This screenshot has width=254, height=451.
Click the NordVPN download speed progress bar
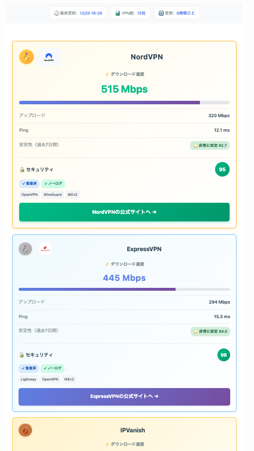point(124,103)
